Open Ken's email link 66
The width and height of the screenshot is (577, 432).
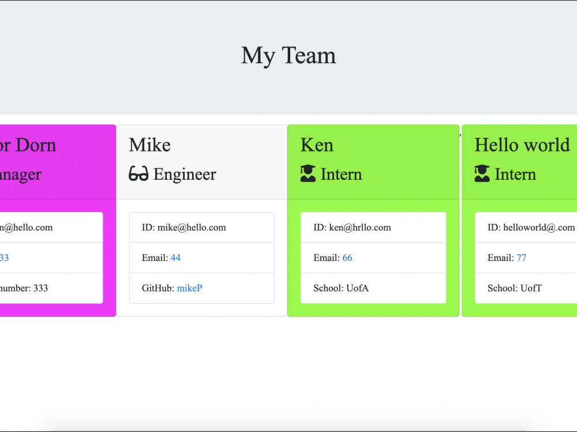click(x=347, y=257)
